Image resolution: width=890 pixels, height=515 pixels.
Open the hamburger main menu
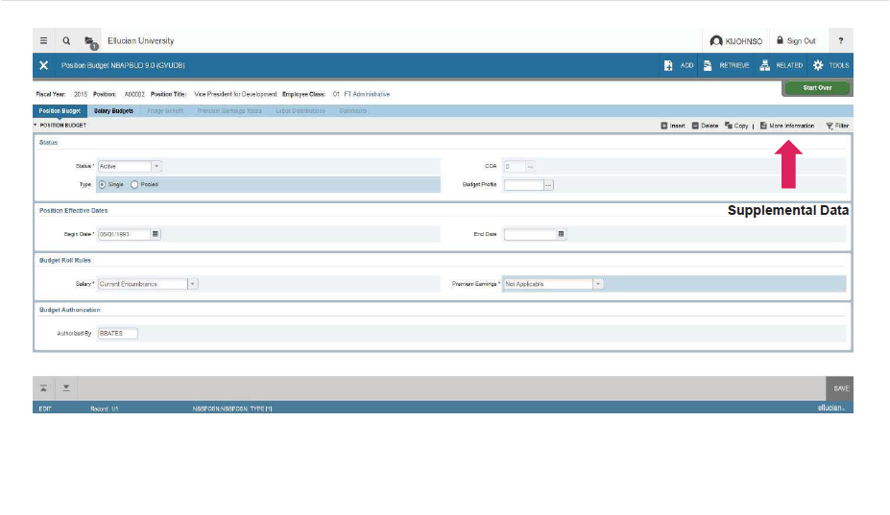44,41
